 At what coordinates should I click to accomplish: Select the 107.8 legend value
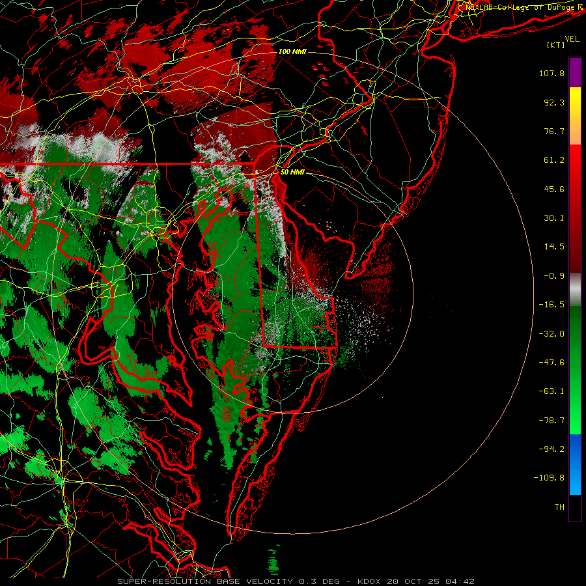pos(551,73)
